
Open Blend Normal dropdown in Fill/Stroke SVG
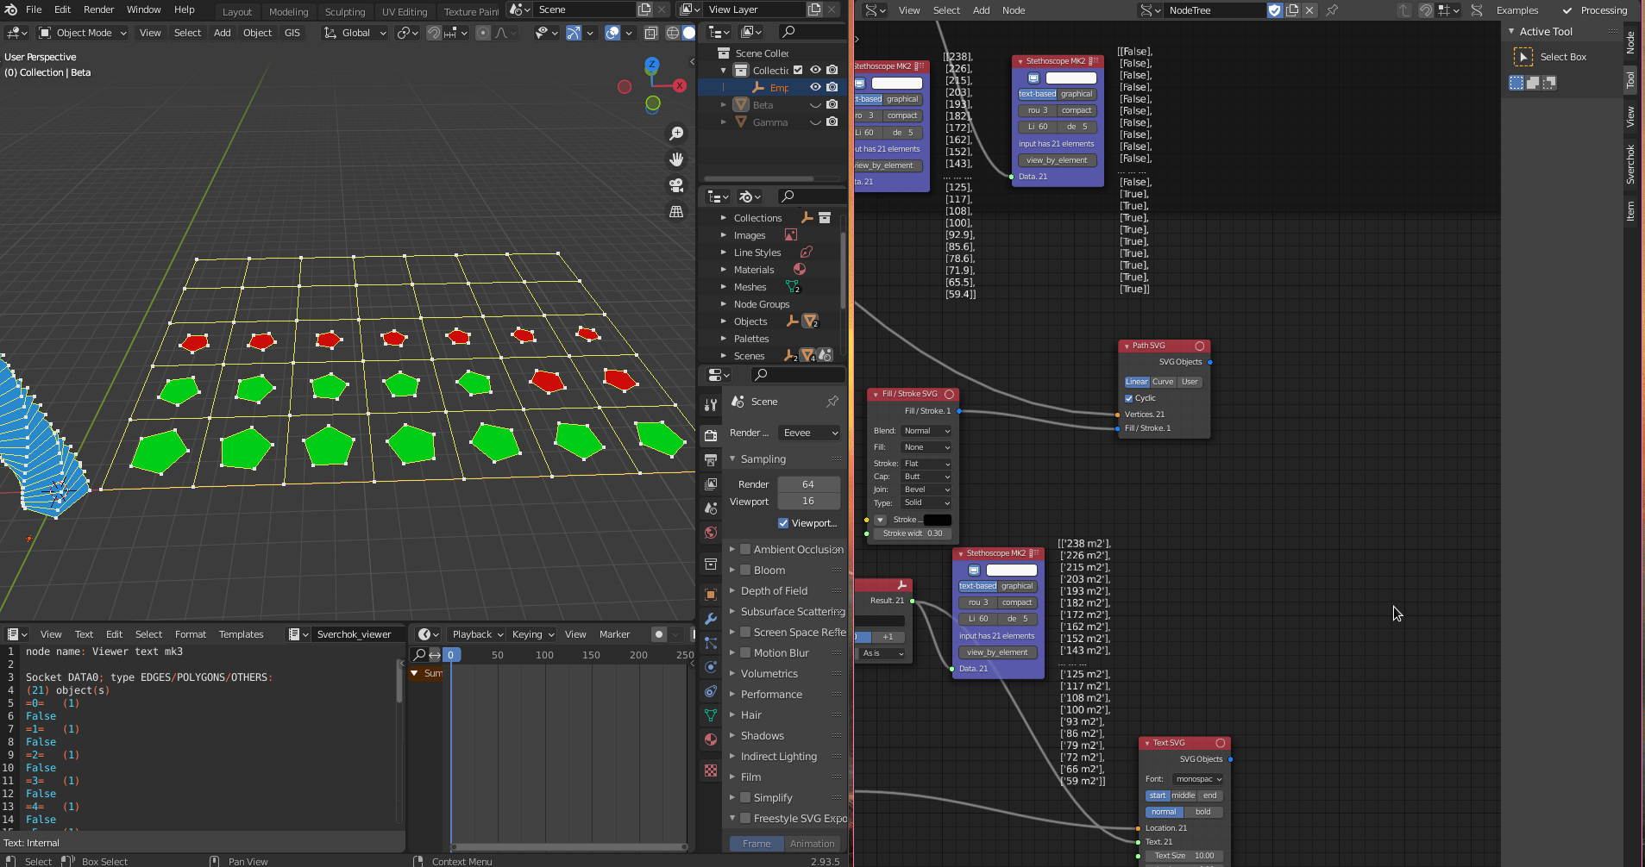926,431
